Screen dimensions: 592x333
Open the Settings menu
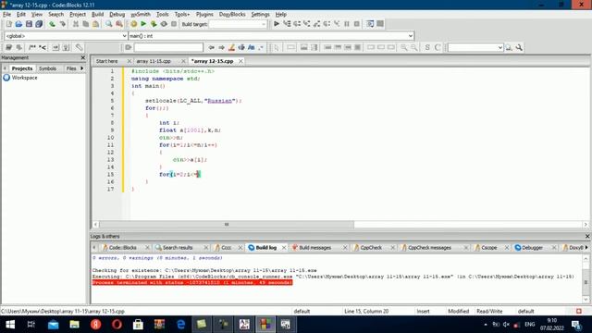pyautogui.click(x=260, y=15)
